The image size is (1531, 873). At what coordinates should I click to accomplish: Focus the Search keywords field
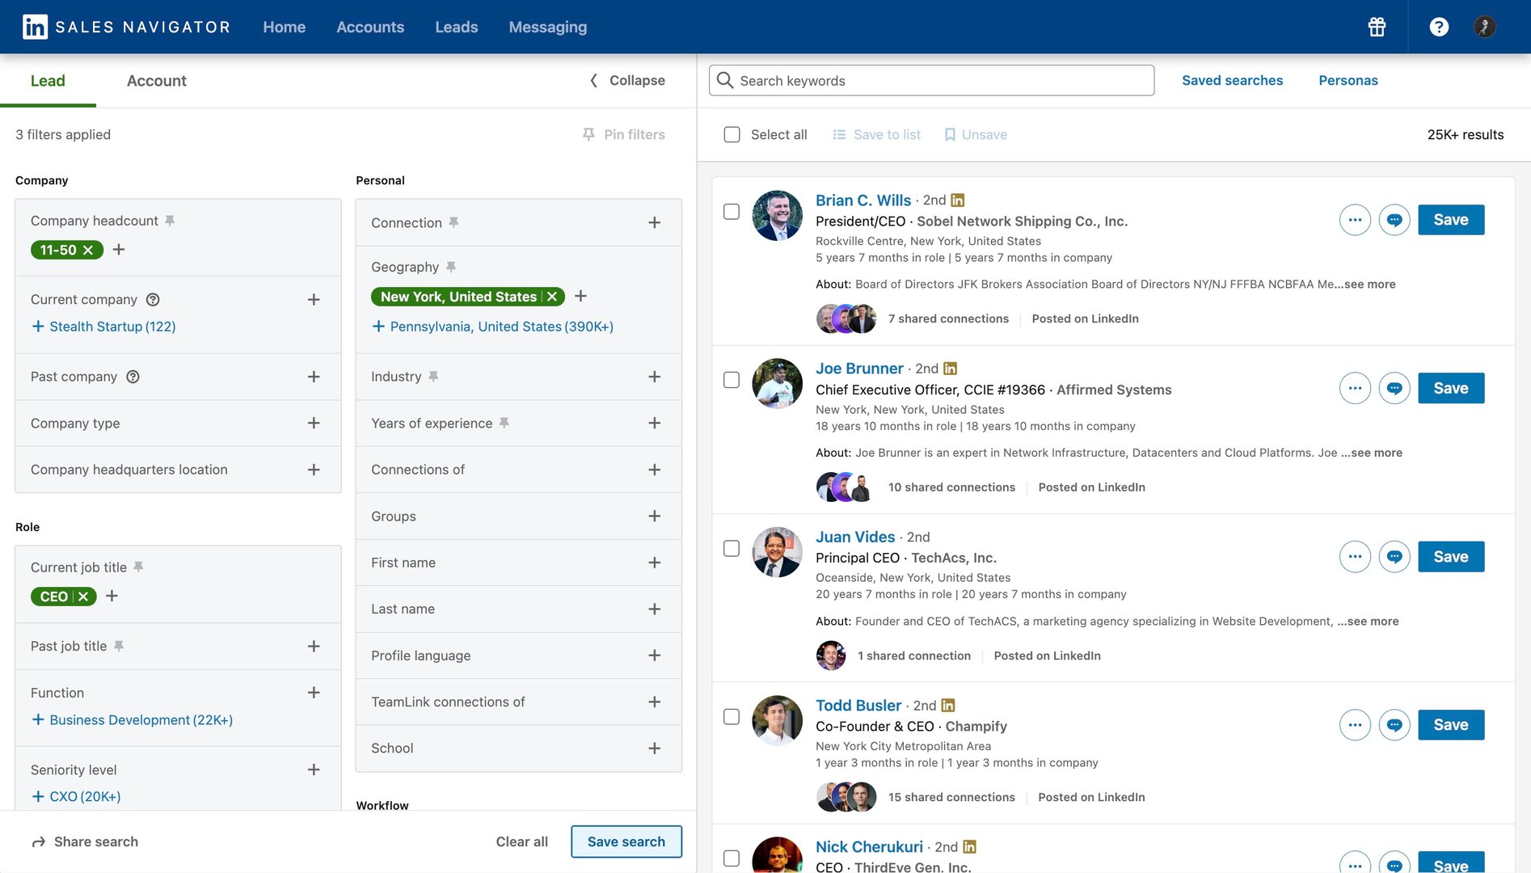click(x=931, y=81)
